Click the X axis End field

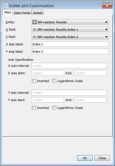coord(90,73)
